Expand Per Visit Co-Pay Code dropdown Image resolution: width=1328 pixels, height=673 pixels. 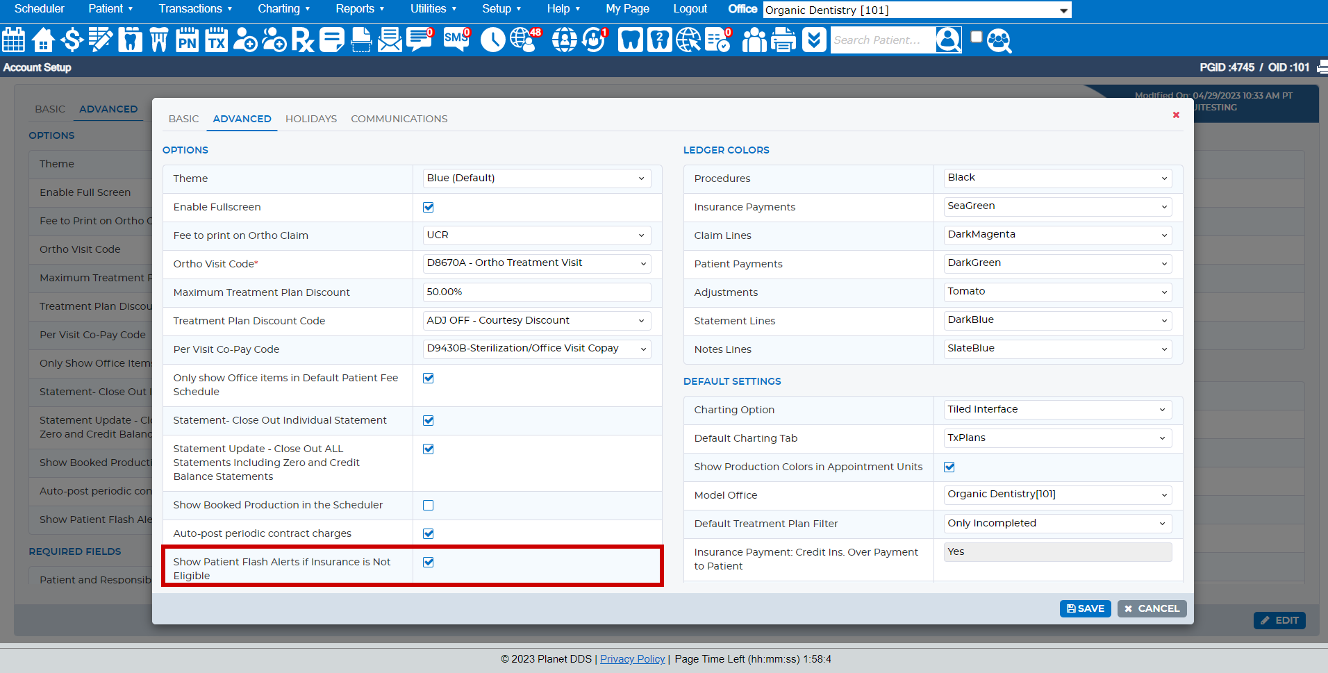(537, 349)
